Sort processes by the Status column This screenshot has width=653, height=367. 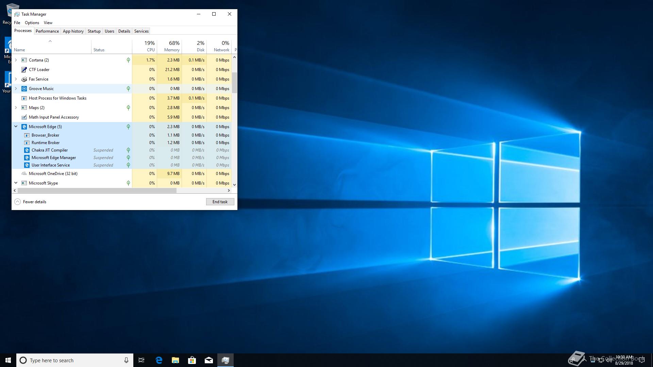tap(112, 47)
